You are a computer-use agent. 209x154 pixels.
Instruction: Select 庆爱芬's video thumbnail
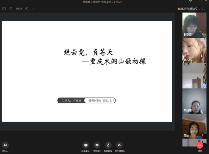click(x=194, y=75)
